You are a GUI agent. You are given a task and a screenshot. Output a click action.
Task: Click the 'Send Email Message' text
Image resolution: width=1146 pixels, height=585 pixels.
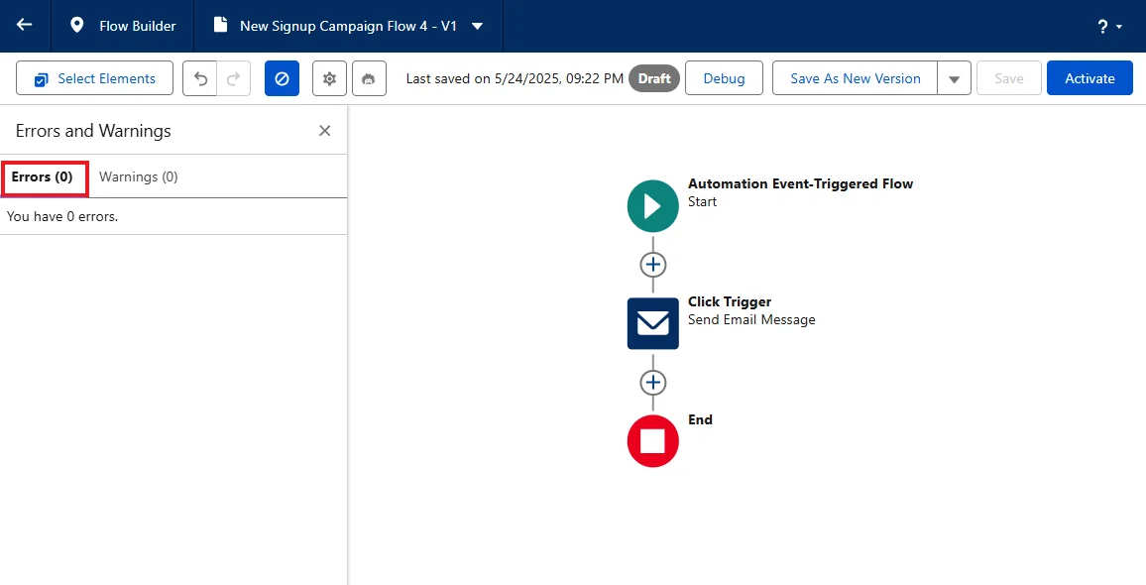coord(751,319)
